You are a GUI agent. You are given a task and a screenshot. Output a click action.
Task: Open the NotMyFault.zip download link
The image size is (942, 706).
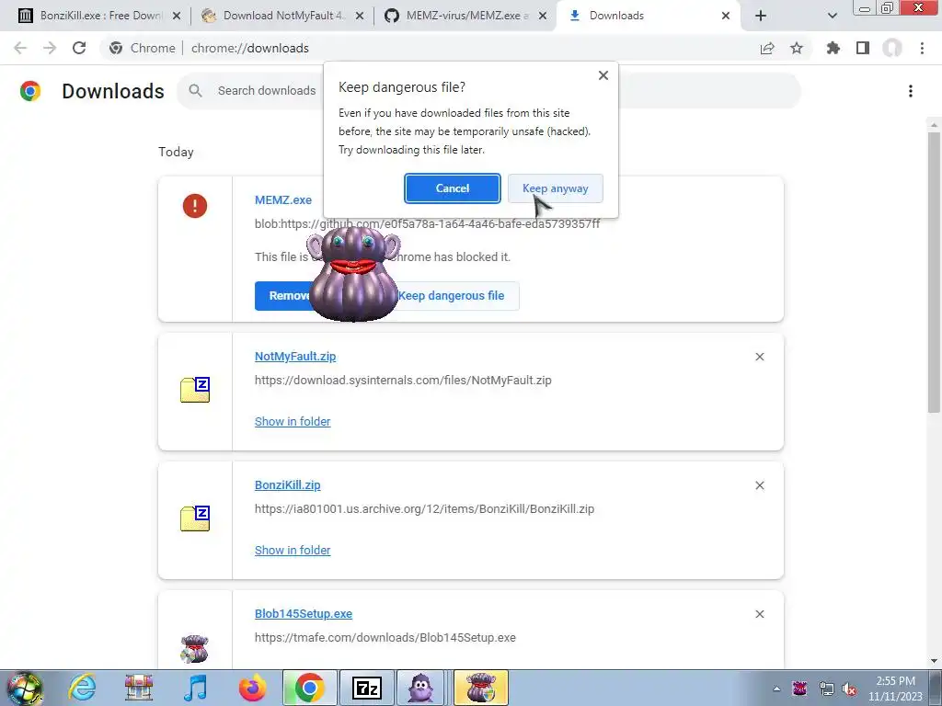pos(295,356)
